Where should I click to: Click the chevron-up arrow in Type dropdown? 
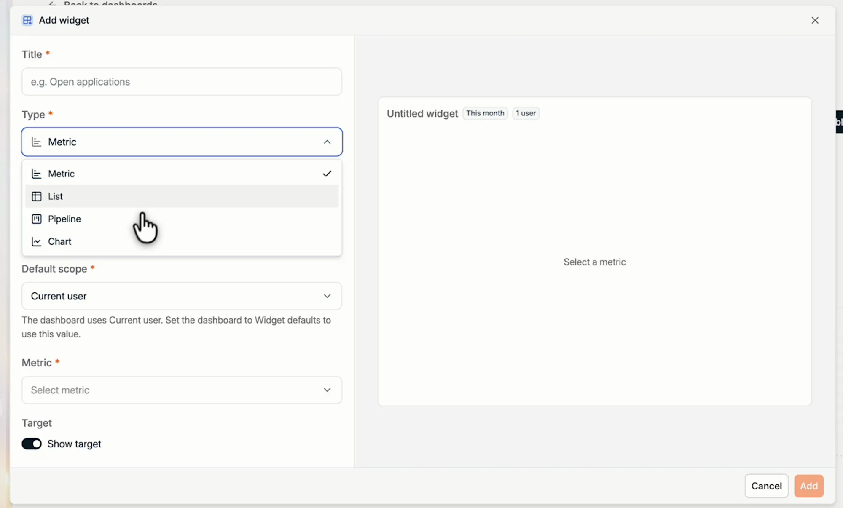click(327, 142)
